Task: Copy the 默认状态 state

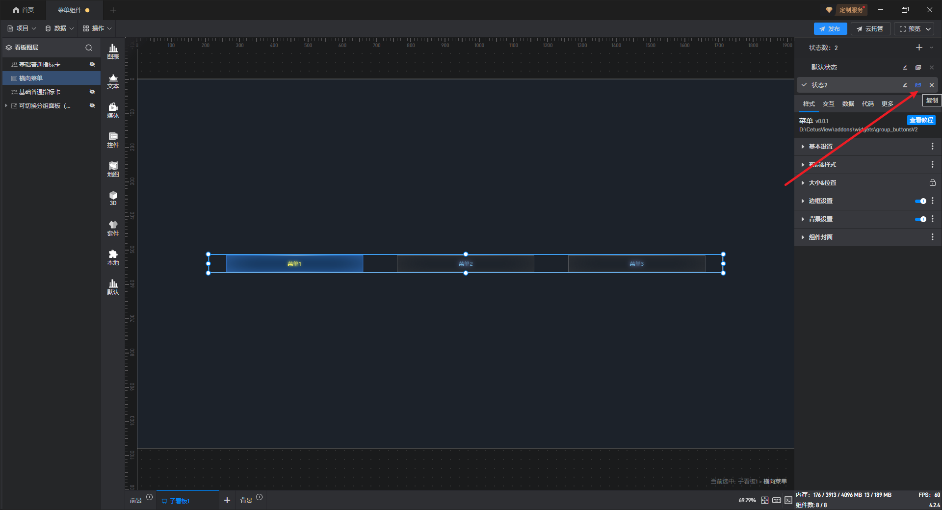Action: coord(918,67)
